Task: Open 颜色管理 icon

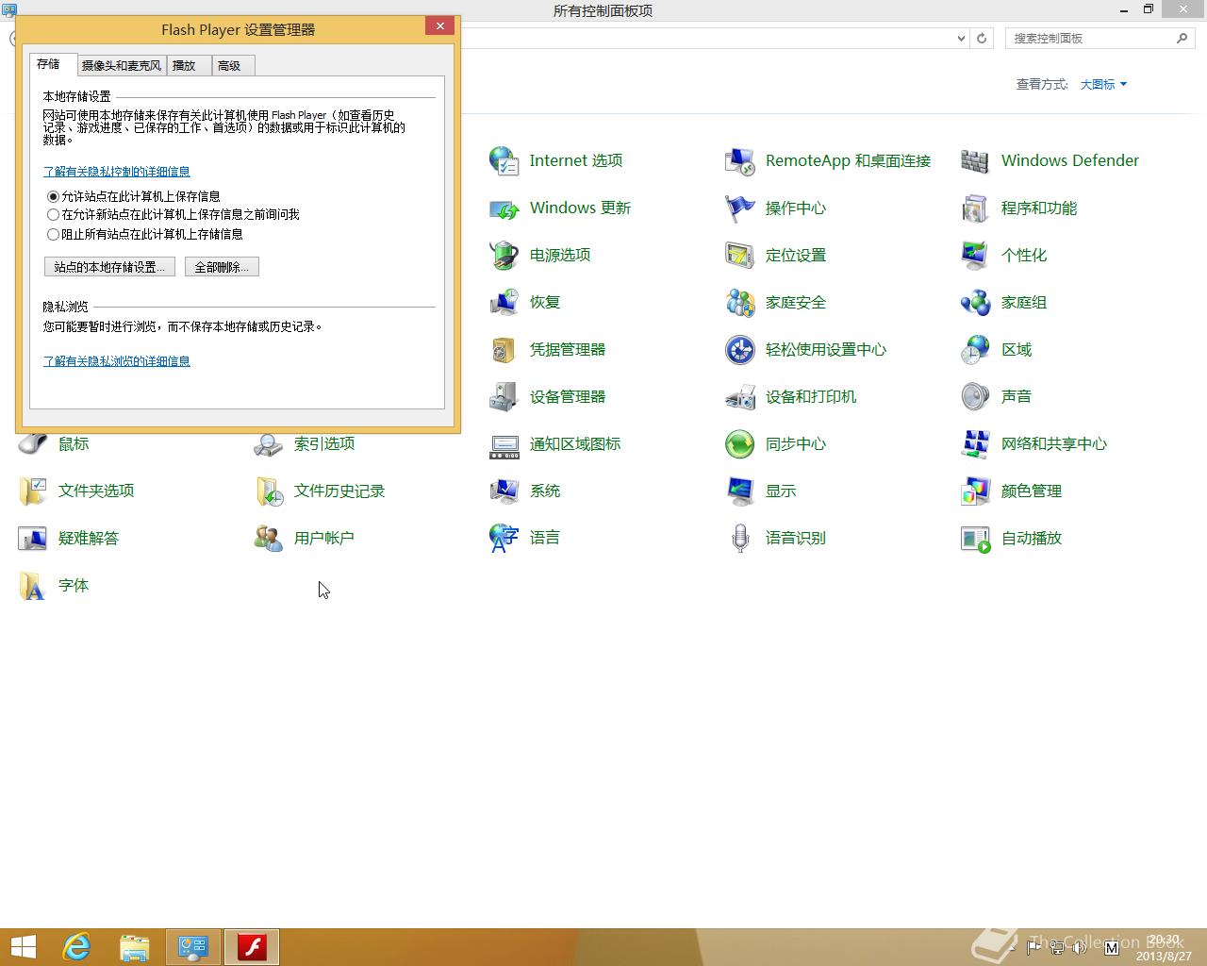Action: [x=976, y=491]
